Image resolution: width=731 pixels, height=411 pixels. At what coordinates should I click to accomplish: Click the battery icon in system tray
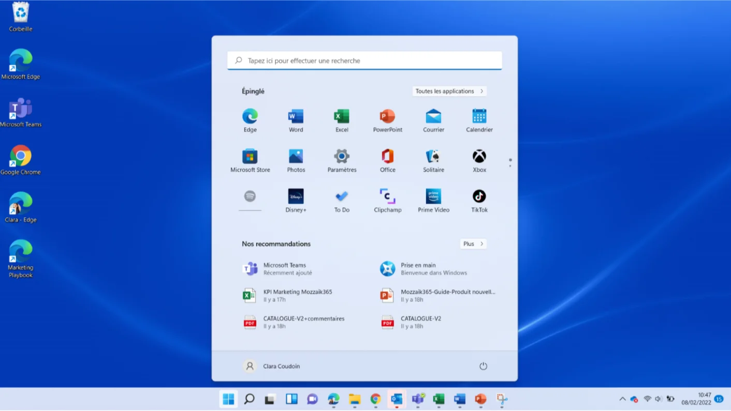coord(670,399)
